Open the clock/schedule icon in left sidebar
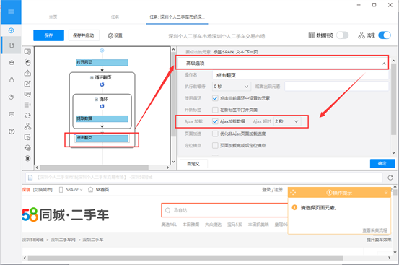This screenshot has width=399, height=265. click(12, 97)
